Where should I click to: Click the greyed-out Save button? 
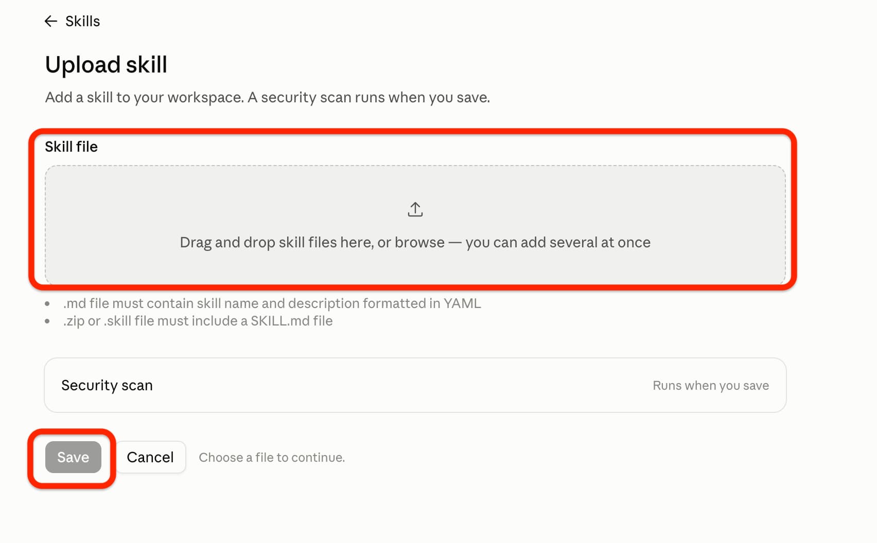coord(73,457)
